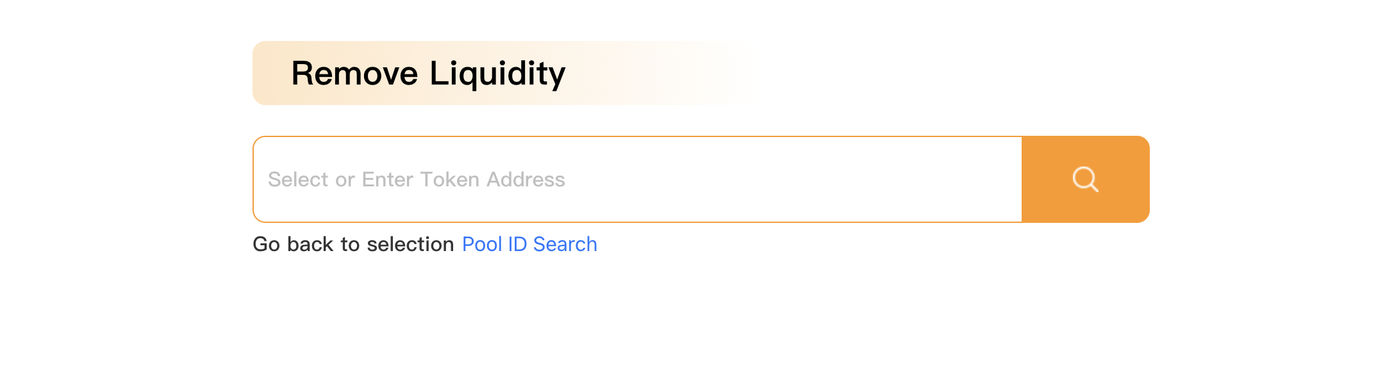
Task: Start token search with orange button
Action: click(1085, 179)
